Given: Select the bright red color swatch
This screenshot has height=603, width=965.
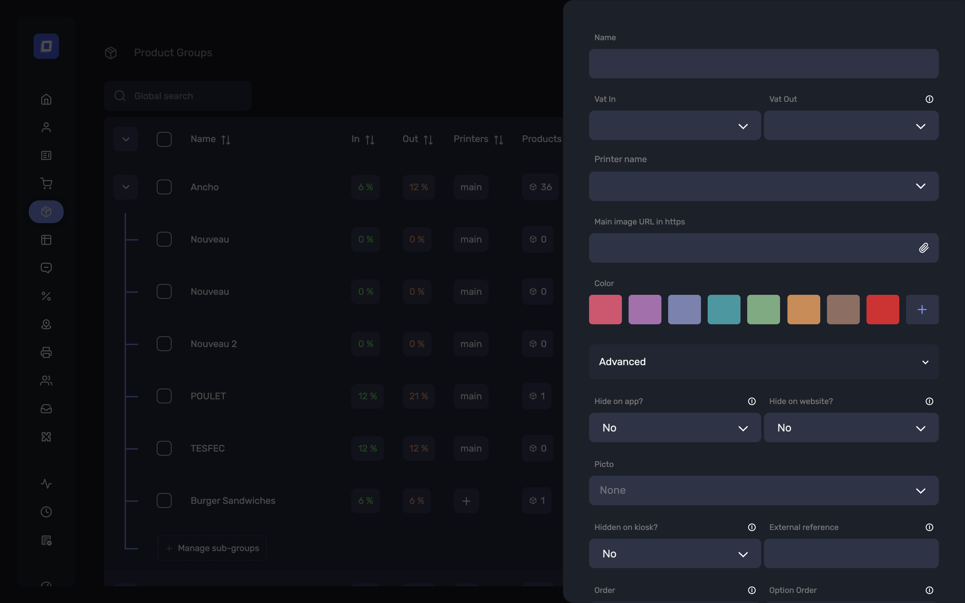Looking at the screenshot, I should coord(883,310).
